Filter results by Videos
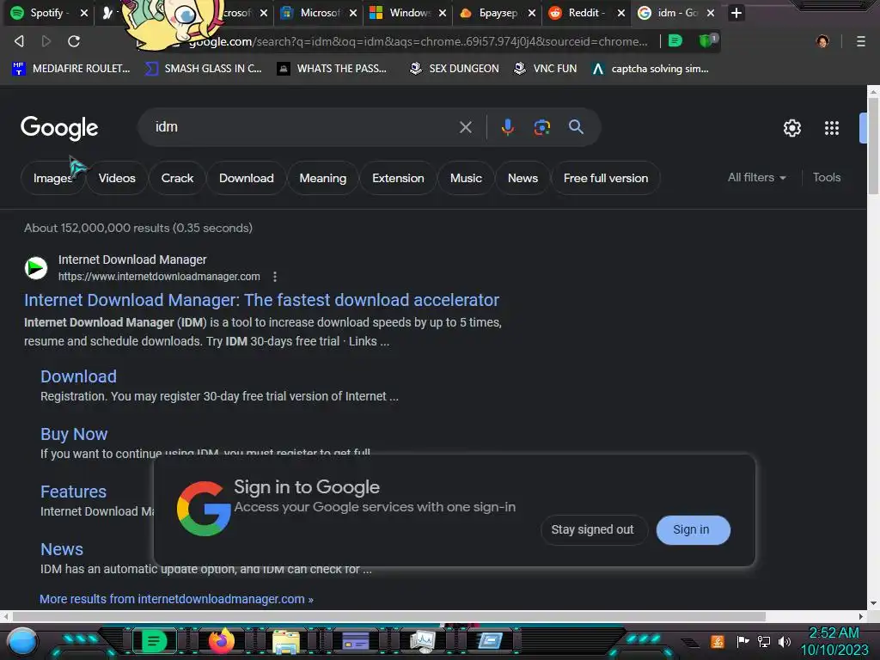880x660 pixels. pos(117,178)
